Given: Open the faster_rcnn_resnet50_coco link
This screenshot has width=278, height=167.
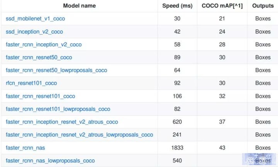Looking at the screenshot, I should pyautogui.click(x=39, y=57).
